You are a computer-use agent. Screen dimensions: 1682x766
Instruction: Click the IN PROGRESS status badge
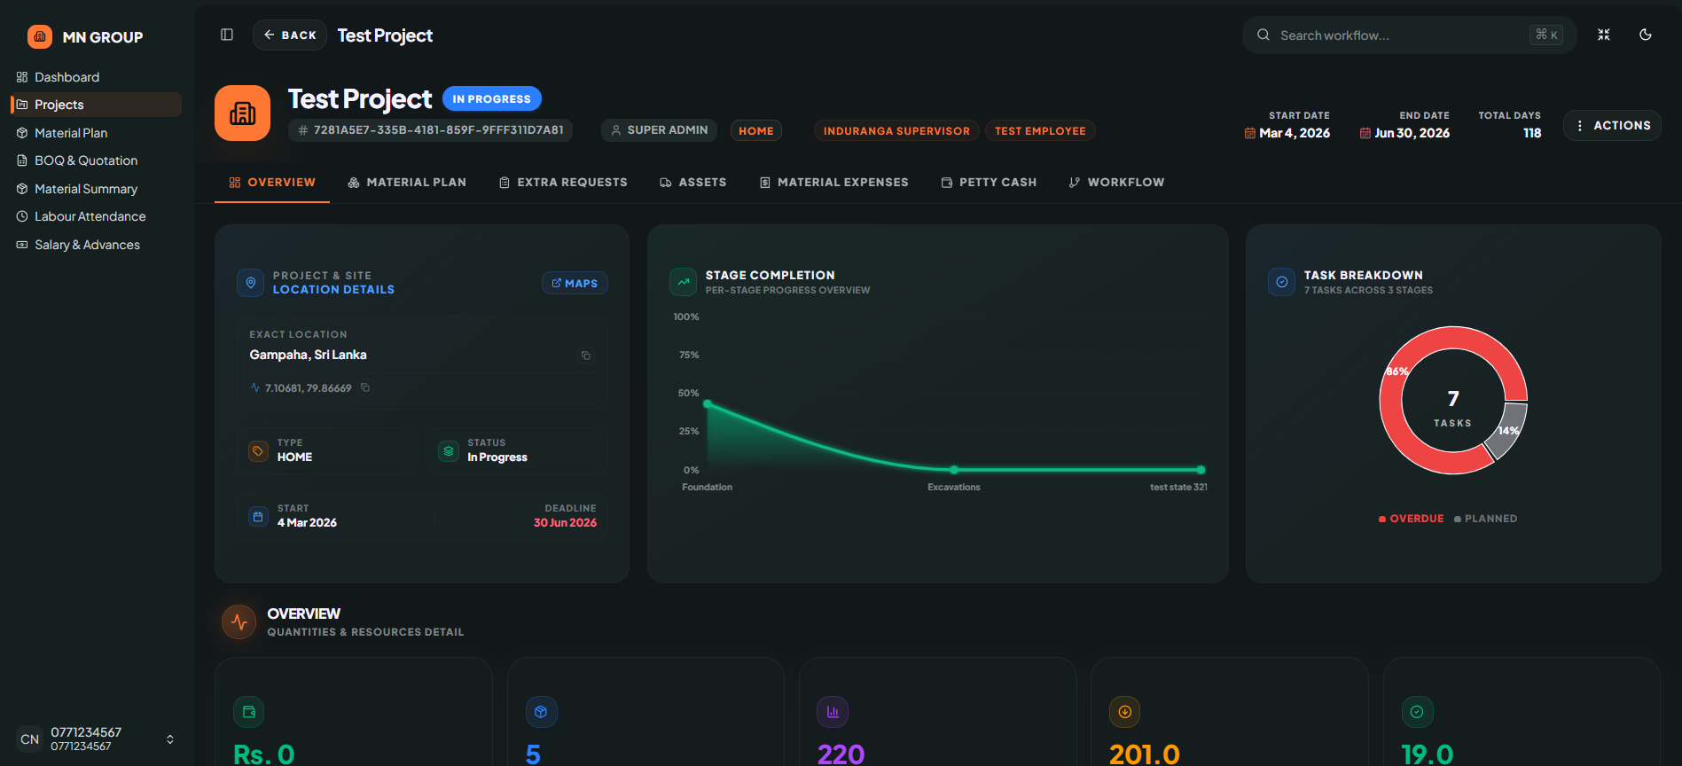tap(492, 98)
